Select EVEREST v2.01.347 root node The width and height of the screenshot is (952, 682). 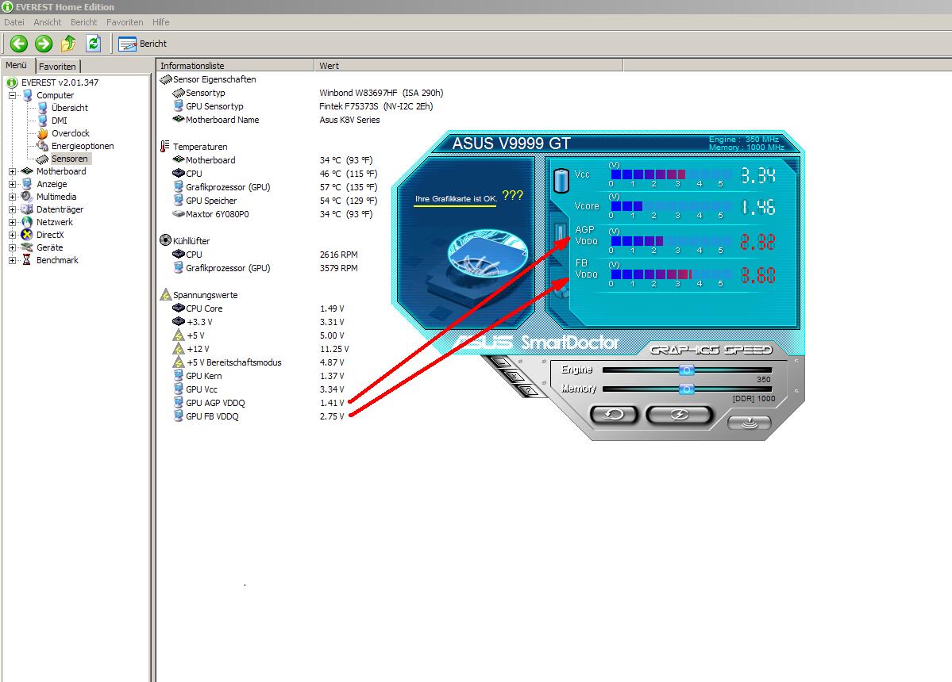(x=60, y=82)
